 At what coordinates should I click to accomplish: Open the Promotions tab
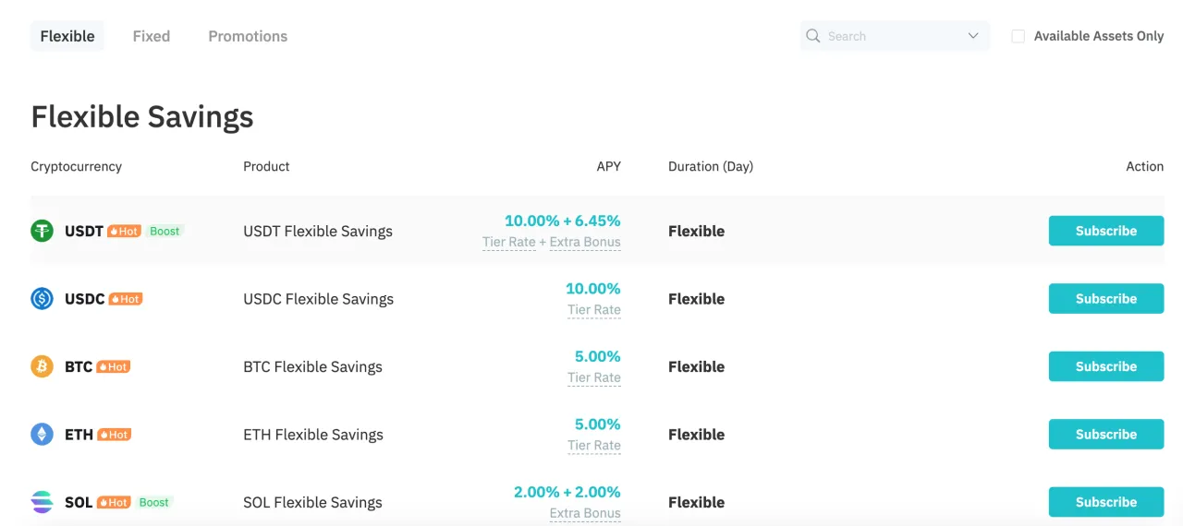[x=248, y=36]
